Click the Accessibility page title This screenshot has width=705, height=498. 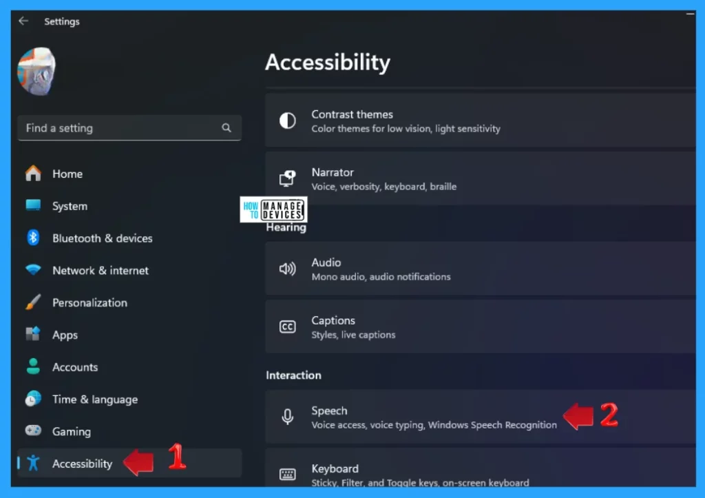[328, 62]
